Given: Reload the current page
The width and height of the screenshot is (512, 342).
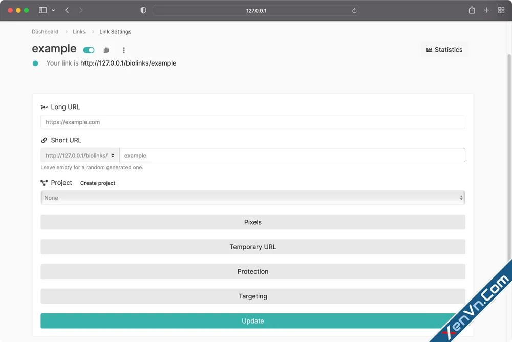Looking at the screenshot, I should click(x=354, y=11).
